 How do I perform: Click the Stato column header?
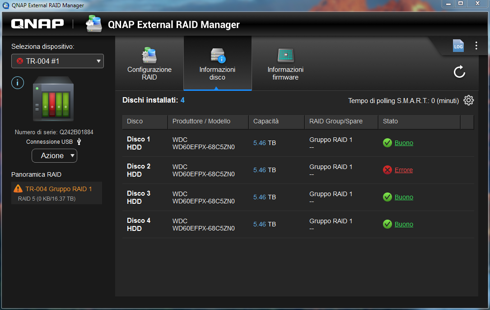click(x=390, y=122)
